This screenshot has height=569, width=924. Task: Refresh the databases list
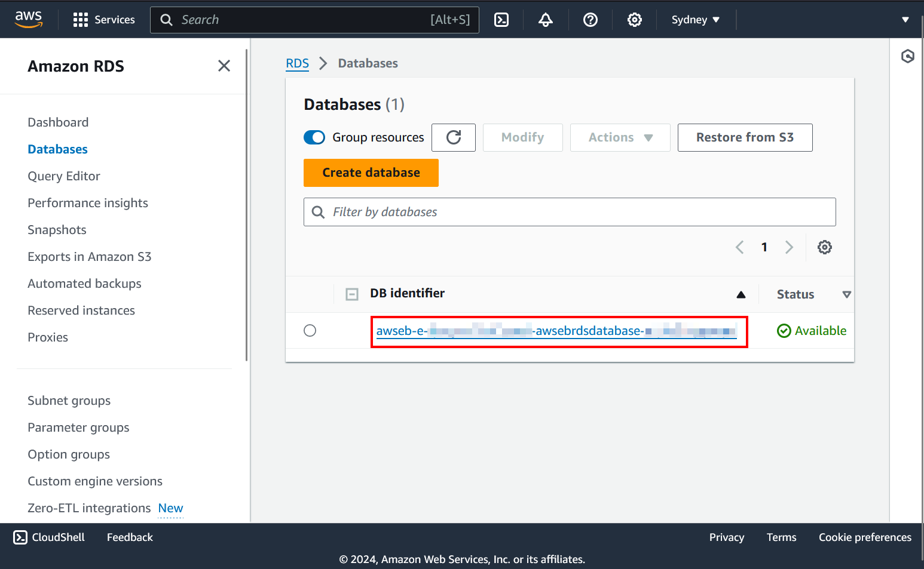tap(453, 137)
